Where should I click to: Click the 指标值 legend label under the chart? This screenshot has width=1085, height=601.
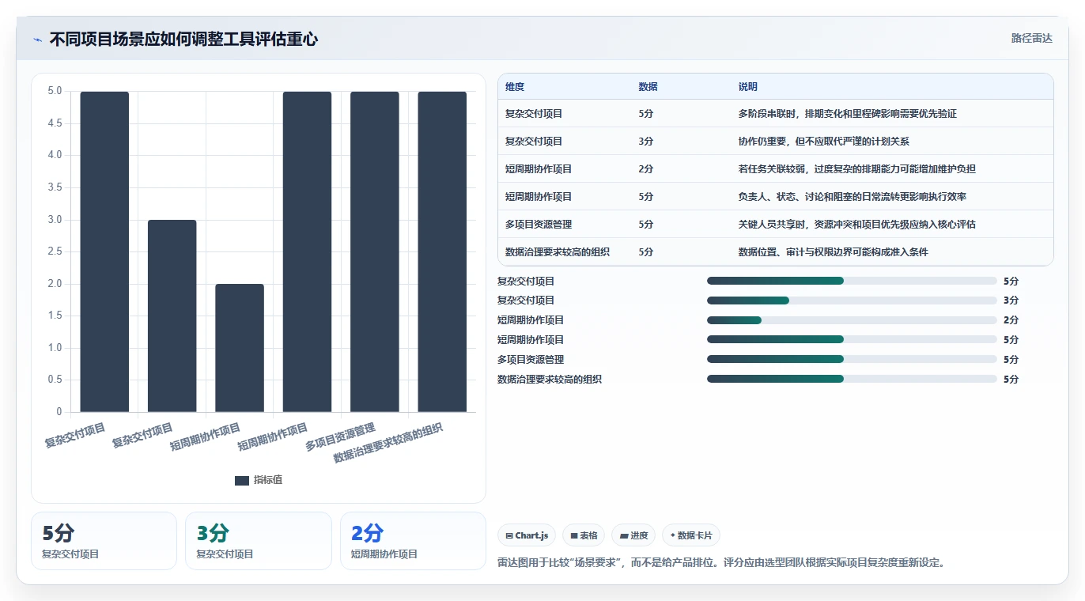click(268, 480)
